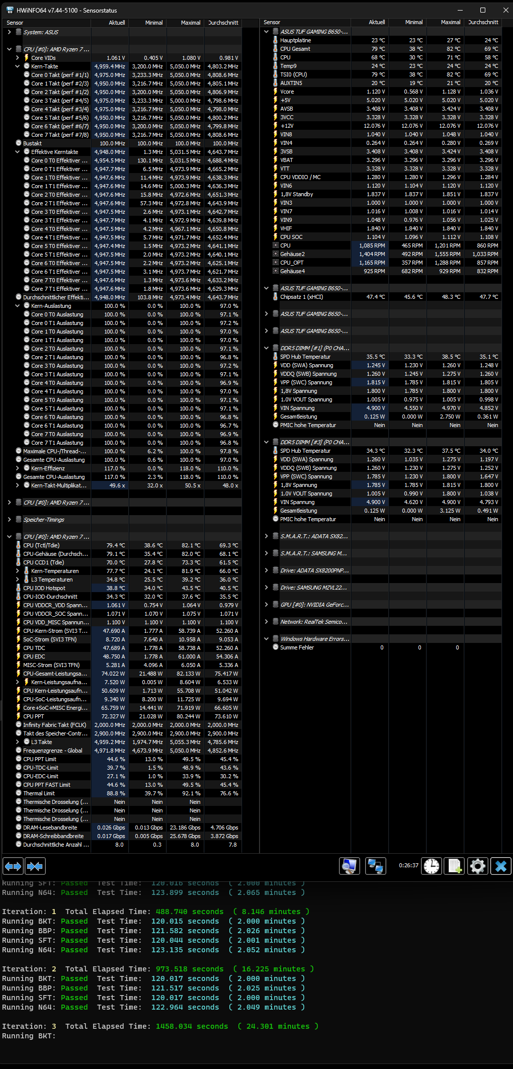Open sensor settings gear icon
The width and height of the screenshot is (513, 1069).
pos(477,866)
